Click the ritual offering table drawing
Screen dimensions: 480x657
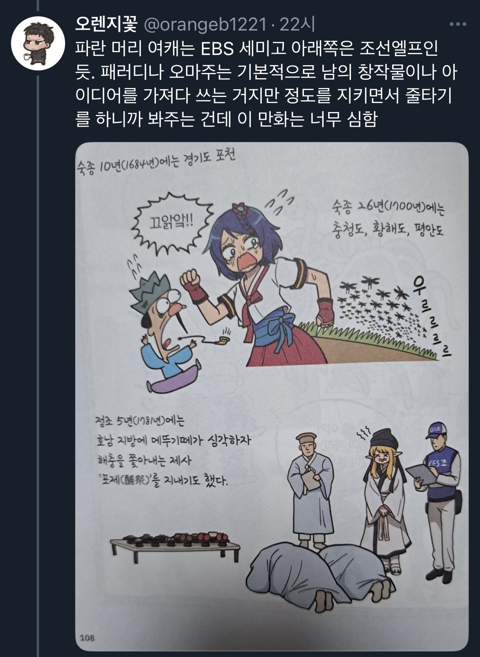point(175,546)
